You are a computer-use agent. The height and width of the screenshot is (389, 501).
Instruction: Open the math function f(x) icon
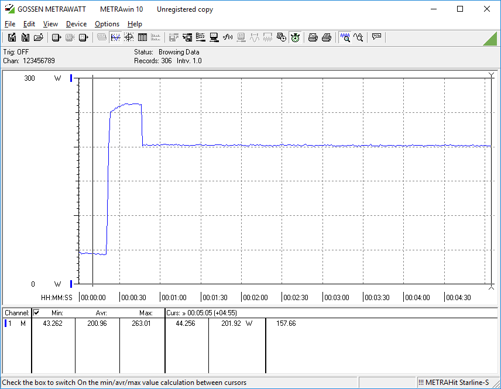coord(228,37)
